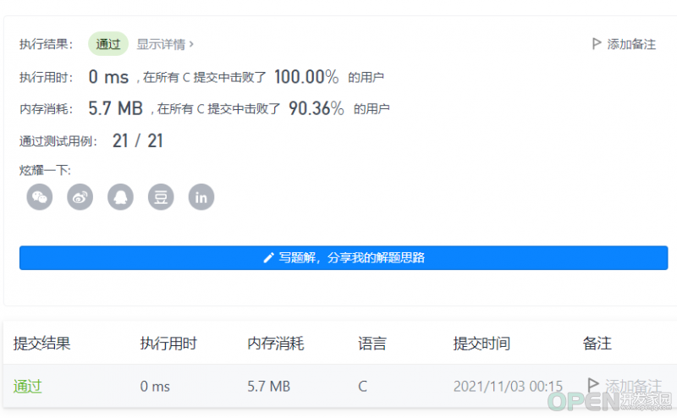This screenshot has height=418, width=677.
Task: Click the 内存消耗 column header
Action: click(276, 344)
